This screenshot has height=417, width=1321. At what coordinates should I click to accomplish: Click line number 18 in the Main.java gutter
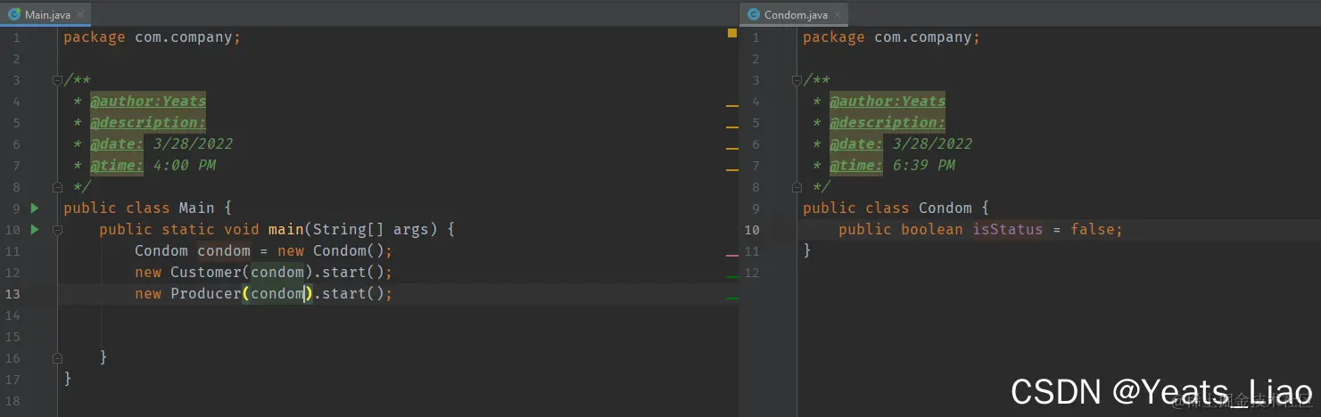[x=12, y=400]
